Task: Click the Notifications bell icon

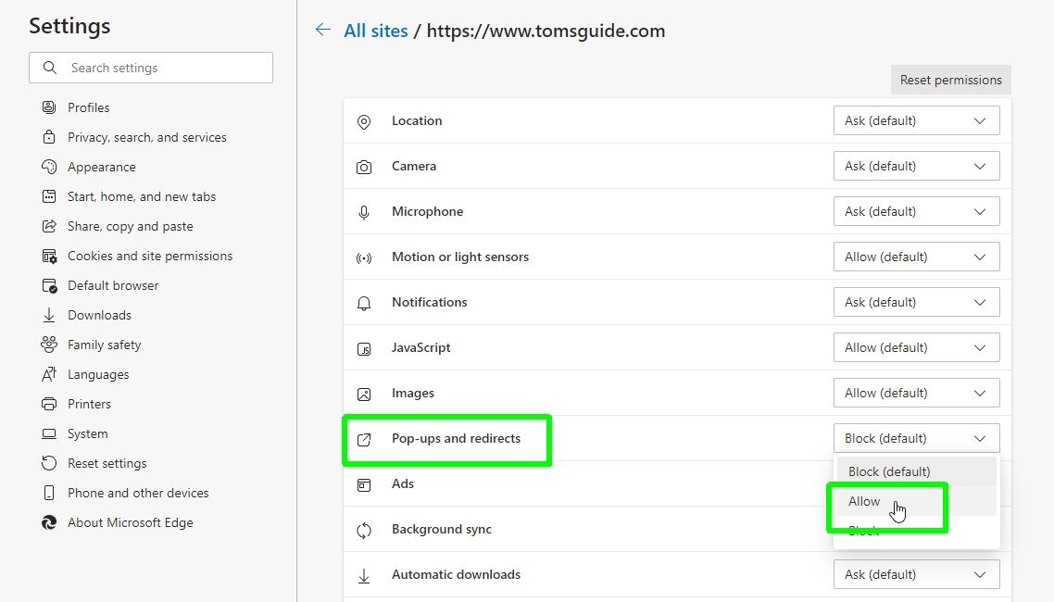Action: 364,302
